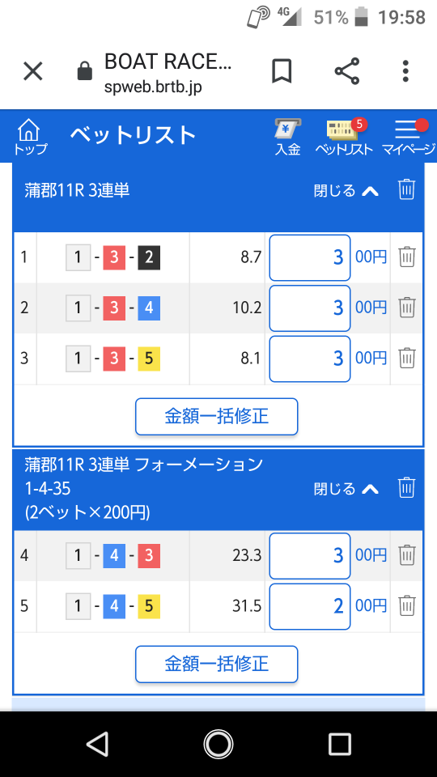Image resolution: width=437 pixels, height=777 pixels.
Task: Delete the entire 蒲郡11R 3連単 group
Action: 406,189
